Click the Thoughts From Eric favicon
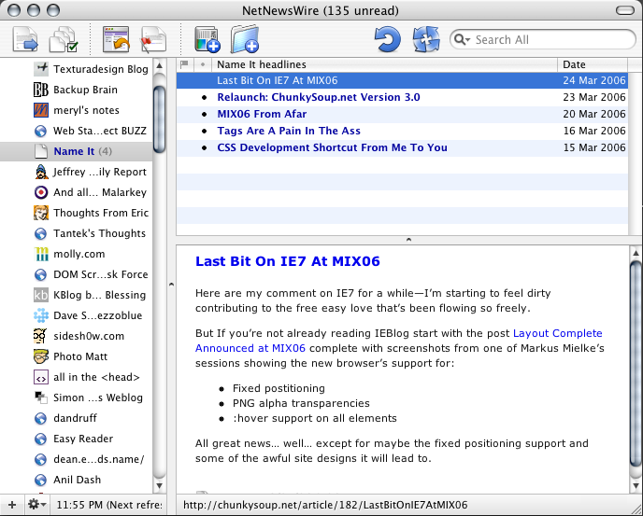 click(x=40, y=213)
